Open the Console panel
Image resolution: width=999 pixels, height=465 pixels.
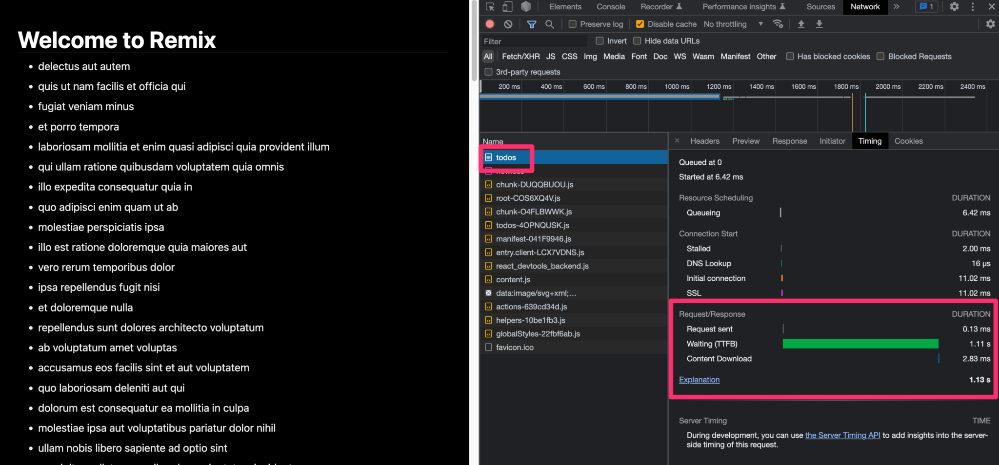coord(611,7)
